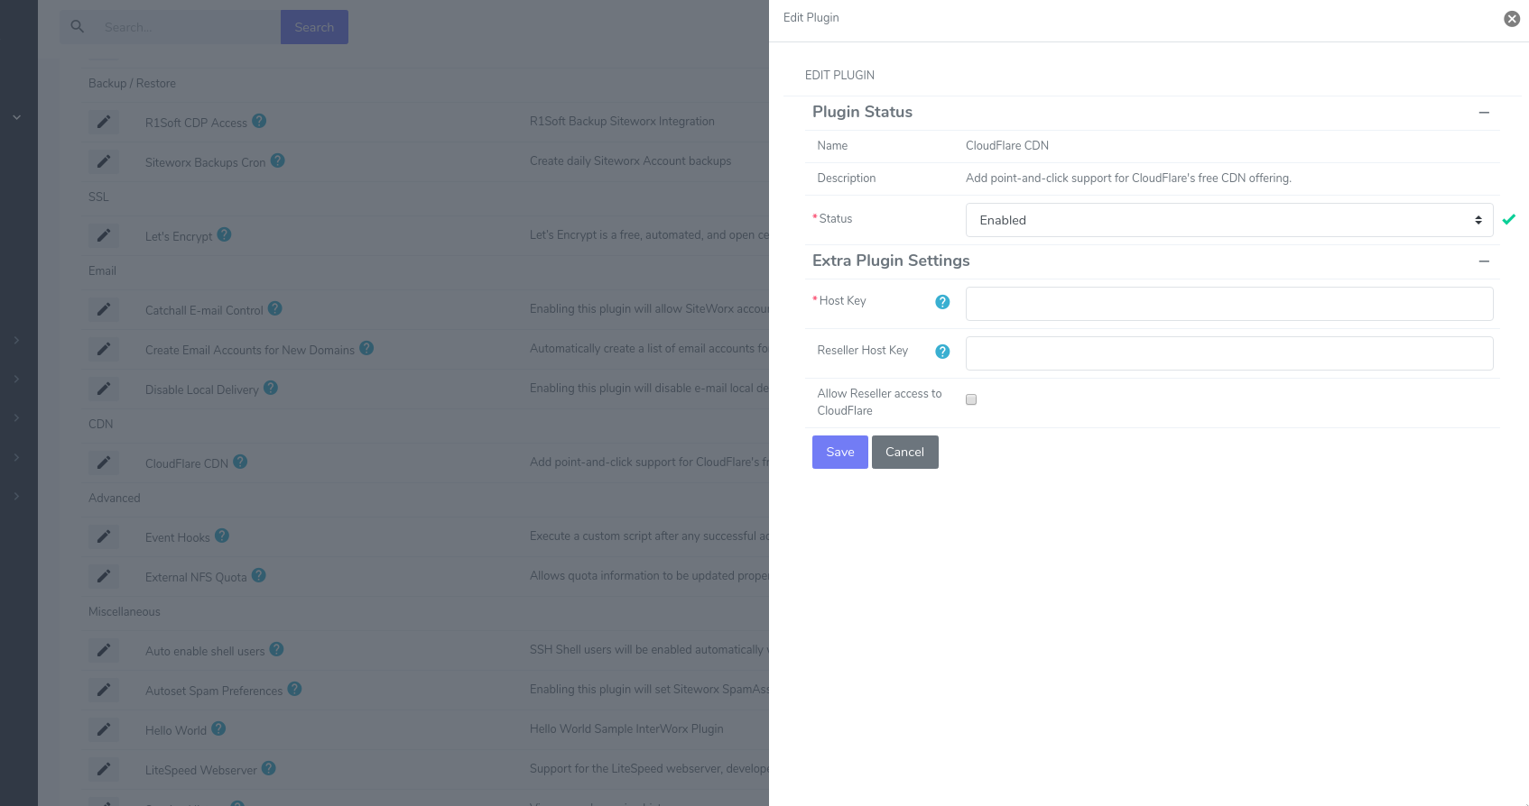Click the edit pencil for Siteworx Backups Cron

[x=104, y=161]
